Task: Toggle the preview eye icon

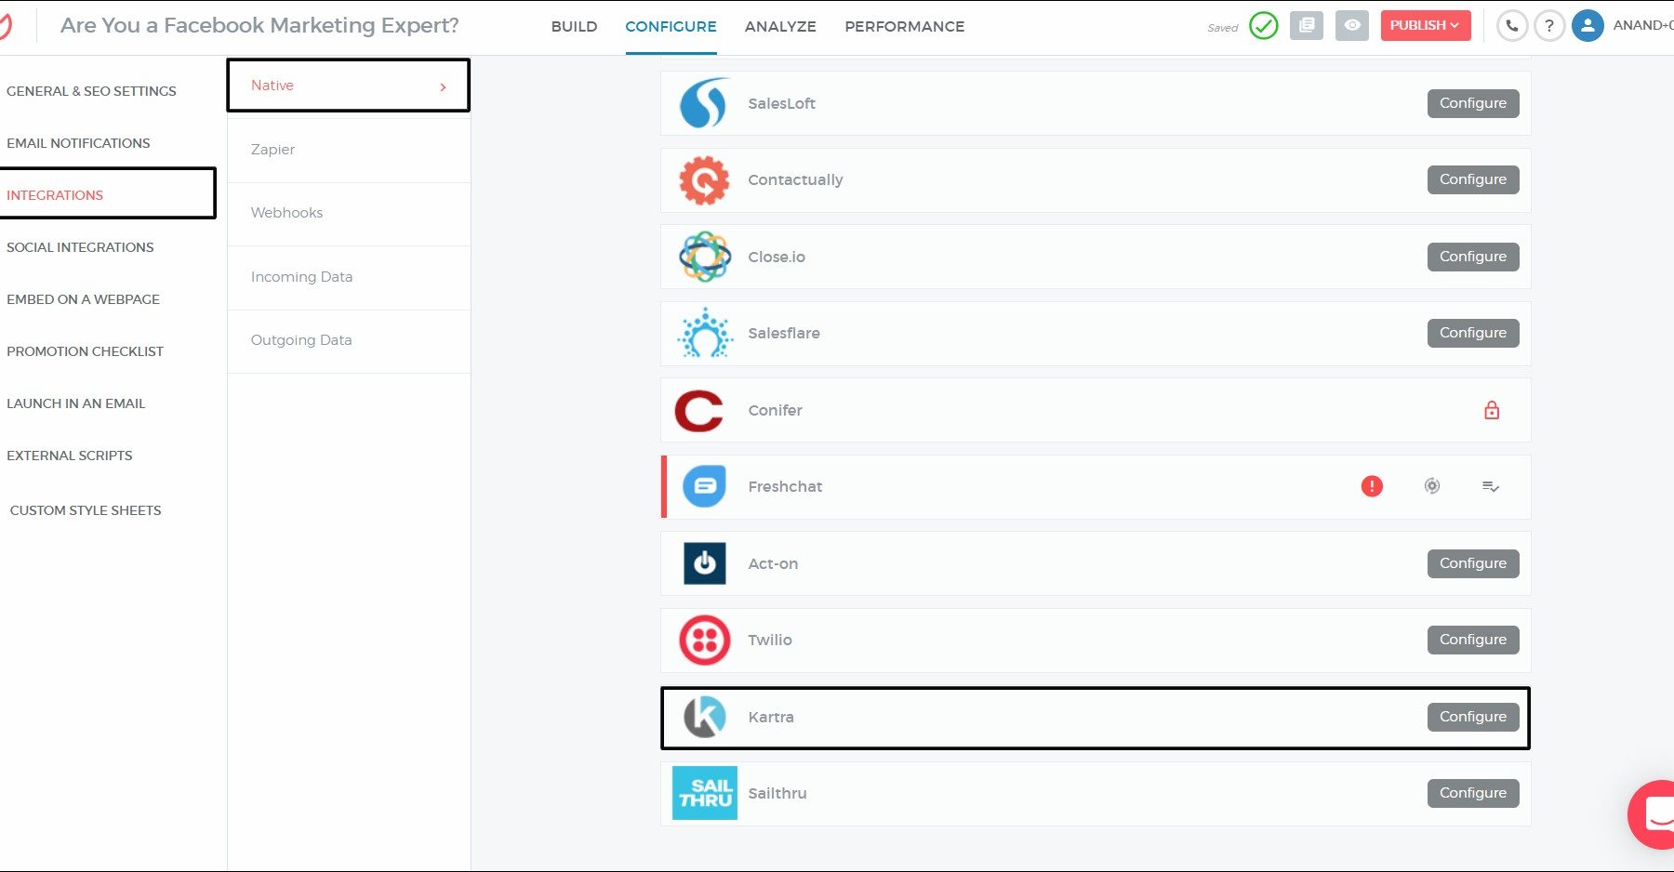Action: 1352,26
